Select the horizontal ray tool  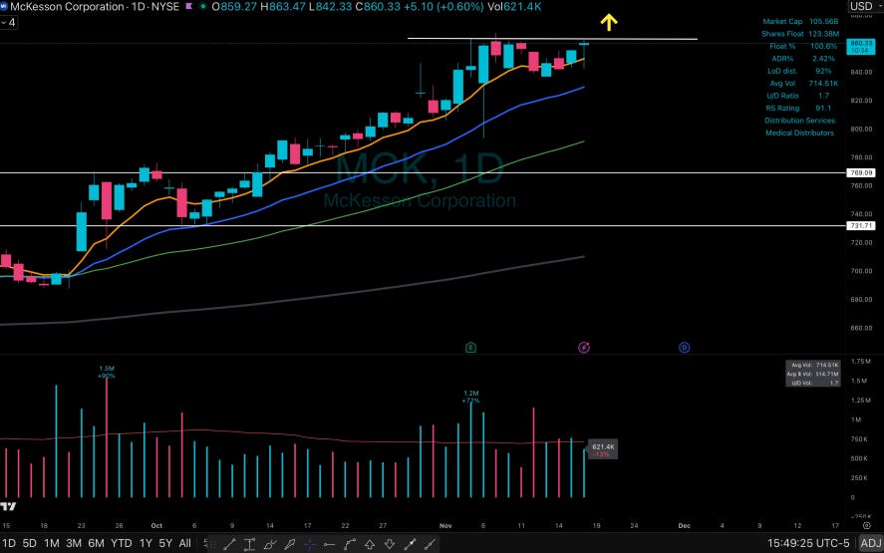[x=329, y=544]
